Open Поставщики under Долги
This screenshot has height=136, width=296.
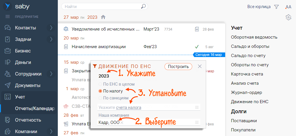click(x=244, y=120)
